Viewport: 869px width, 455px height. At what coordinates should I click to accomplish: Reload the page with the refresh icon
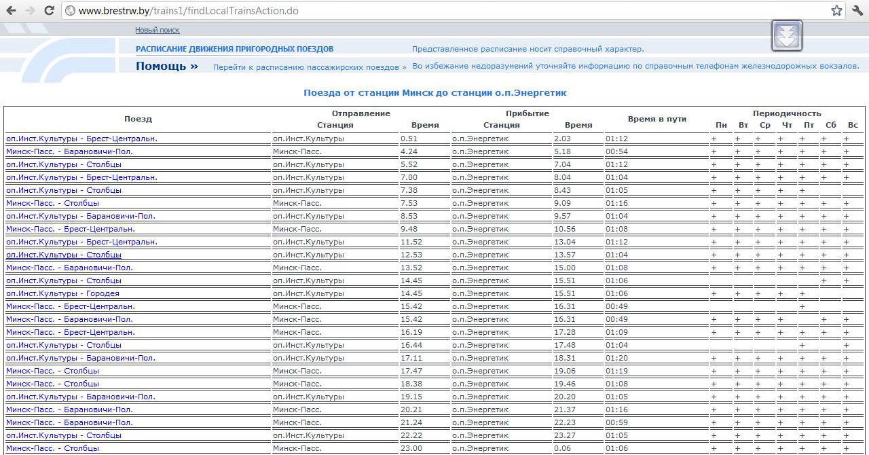tap(49, 11)
